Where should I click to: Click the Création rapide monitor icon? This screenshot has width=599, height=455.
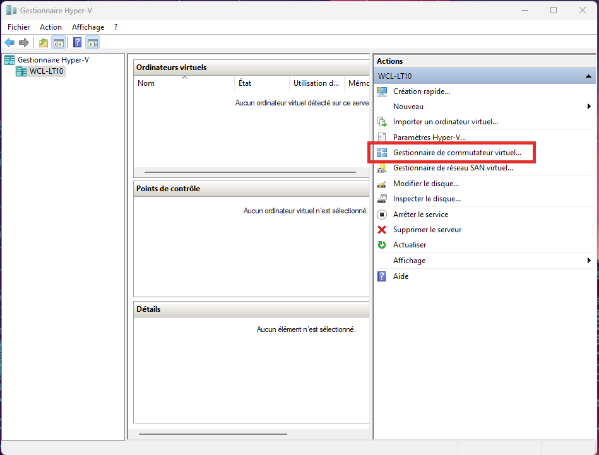(x=382, y=92)
